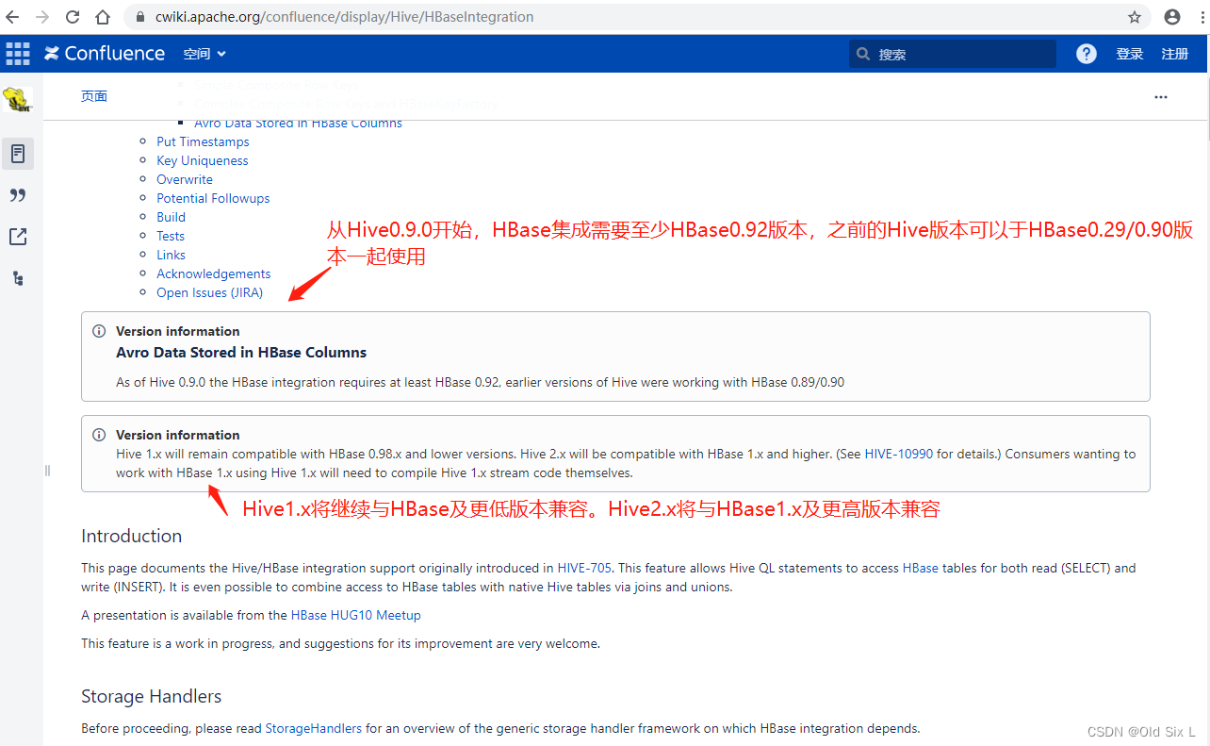Open Avro Data Stored in HBase Columns link
Viewport: 1210px width, 746px height.
(298, 123)
